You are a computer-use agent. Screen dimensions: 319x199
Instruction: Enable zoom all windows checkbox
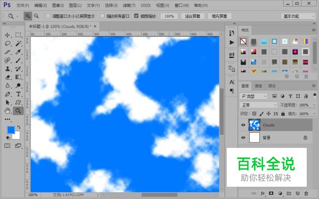pos(103,16)
